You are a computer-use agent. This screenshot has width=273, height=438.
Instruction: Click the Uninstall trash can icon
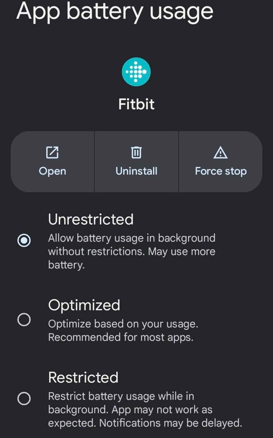(x=136, y=152)
